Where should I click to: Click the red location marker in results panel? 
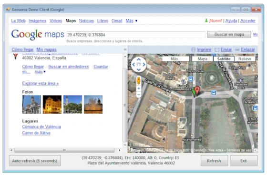coord(15,57)
